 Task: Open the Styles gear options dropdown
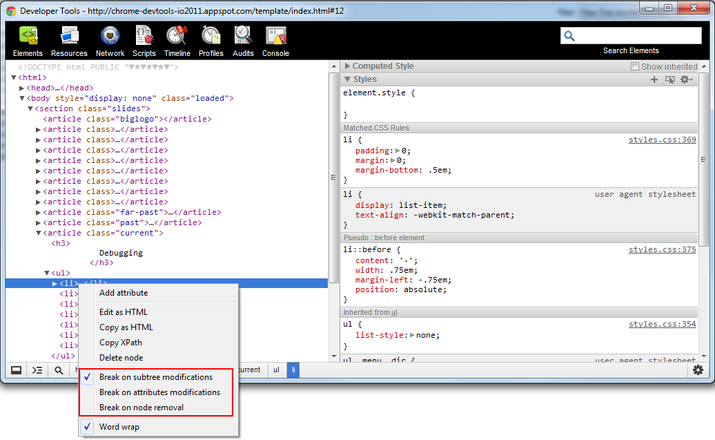point(686,79)
